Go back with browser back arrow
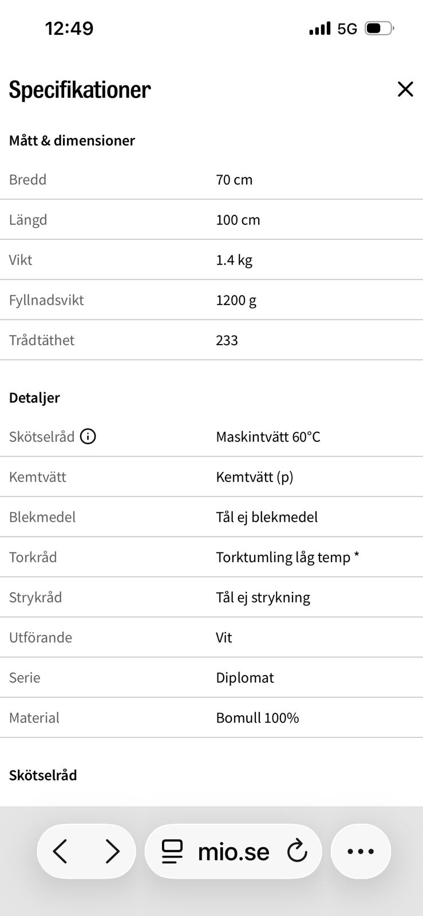This screenshot has width=423, height=916. (x=61, y=851)
